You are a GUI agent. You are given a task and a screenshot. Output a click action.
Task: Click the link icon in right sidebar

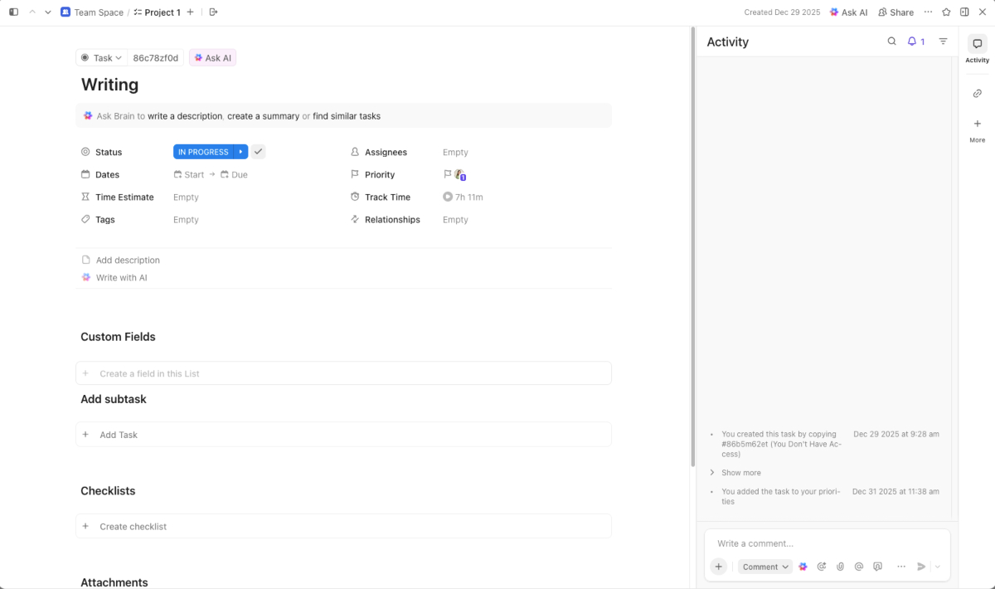tap(977, 93)
